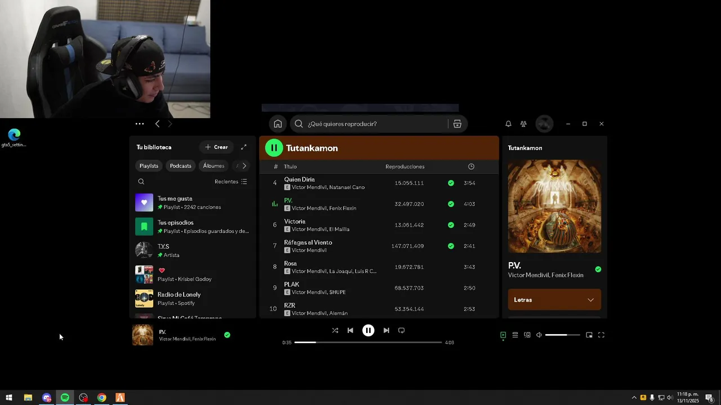Screen dimensions: 721x405
Task: Open the Tus me gusta playlist
Action: pos(193,202)
